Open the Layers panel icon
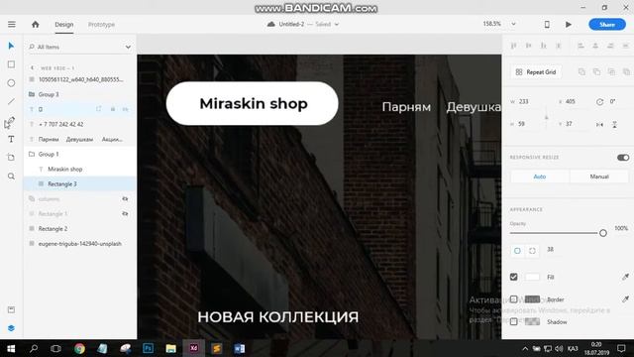634x357 pixels. pos(11,328)
